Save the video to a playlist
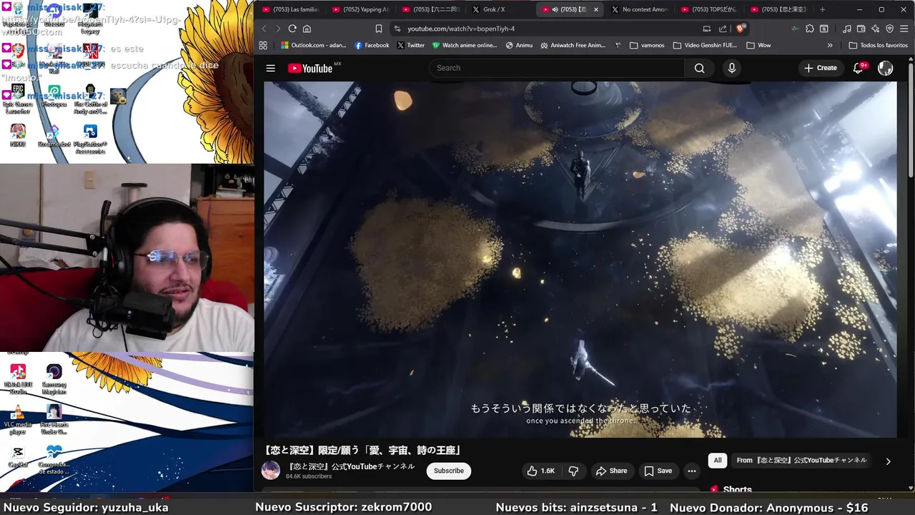915x515 pixels. (658, 471)
